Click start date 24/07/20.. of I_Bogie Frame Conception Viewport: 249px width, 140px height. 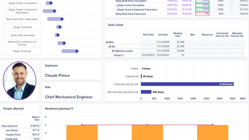[173, 5]
